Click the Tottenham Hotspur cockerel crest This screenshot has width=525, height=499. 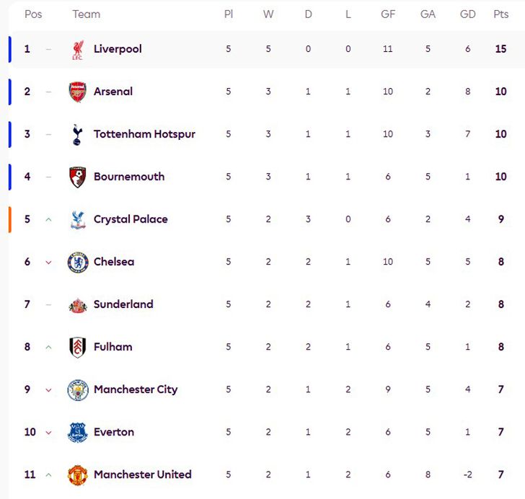[77, 135]
